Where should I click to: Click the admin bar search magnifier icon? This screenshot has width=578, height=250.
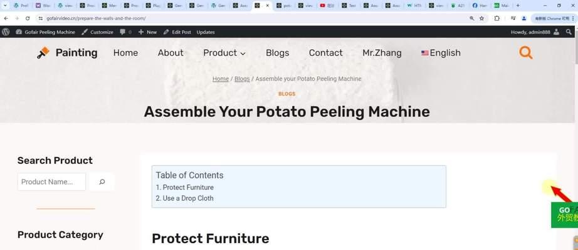(x=569, y=32)
